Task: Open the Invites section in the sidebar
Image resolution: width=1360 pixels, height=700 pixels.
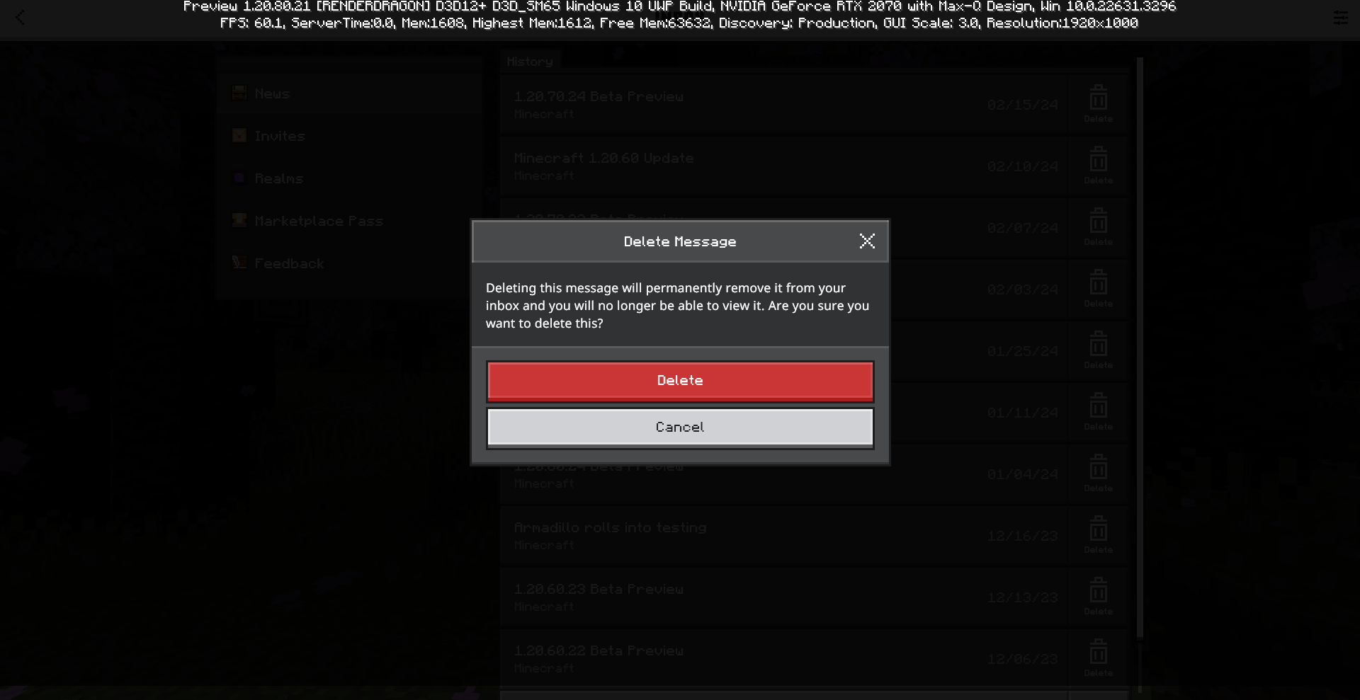Action: pyautogui.click(x=350, y=136)
